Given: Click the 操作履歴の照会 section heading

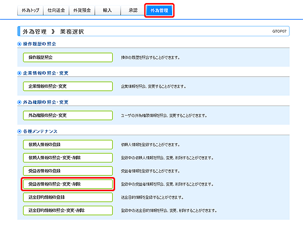Looking at the screenshot, I should 39,44.
